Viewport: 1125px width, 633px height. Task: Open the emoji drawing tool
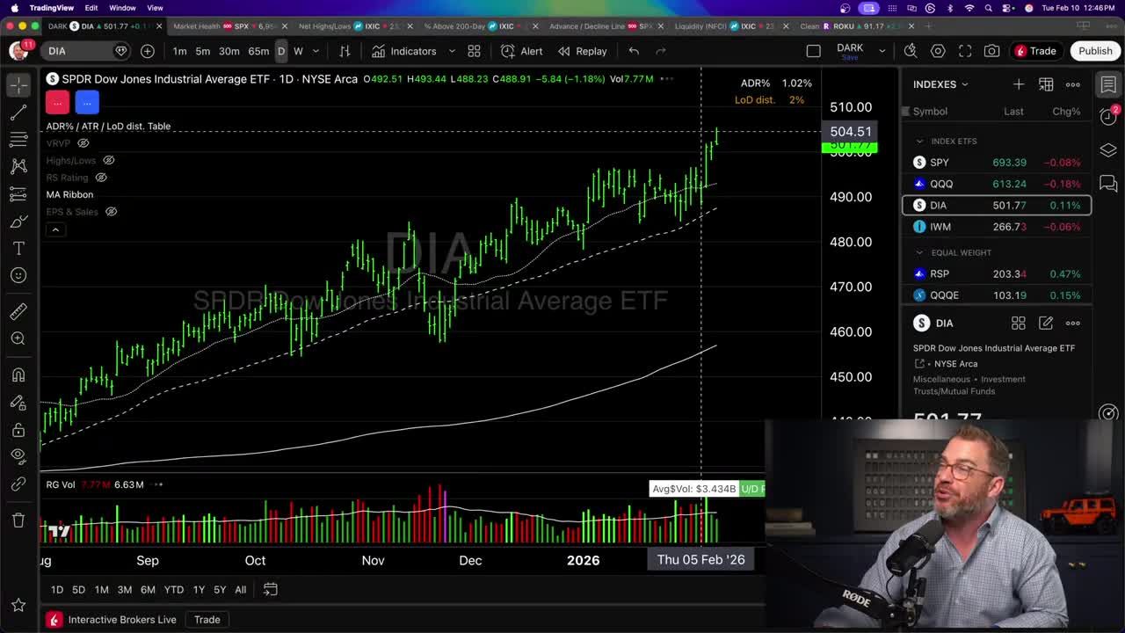(x=18, y=275)
